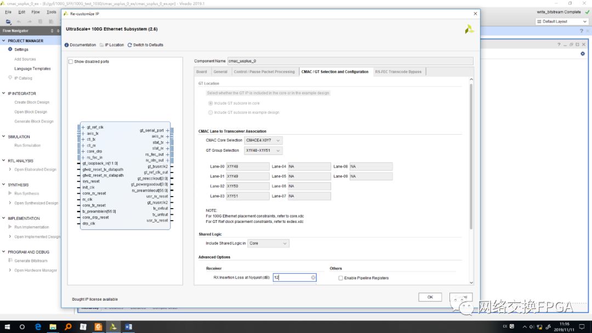Click the Run Synthesis play icon

10,193
